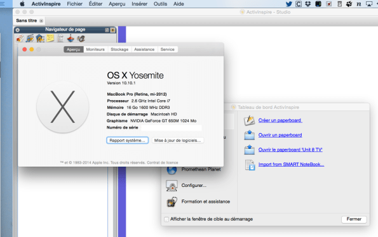Open the Contrat de licence link
This screenshot has height=237, width=378.
coord(163,163)
